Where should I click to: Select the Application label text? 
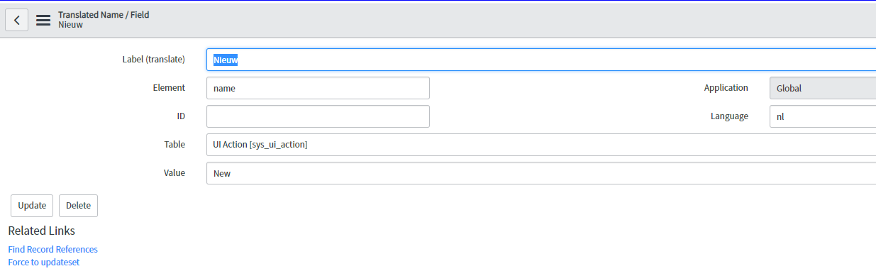[726, 88]
